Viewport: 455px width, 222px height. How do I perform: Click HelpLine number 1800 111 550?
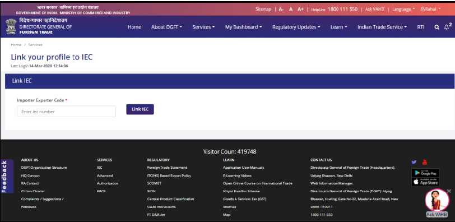click(342, 10)
